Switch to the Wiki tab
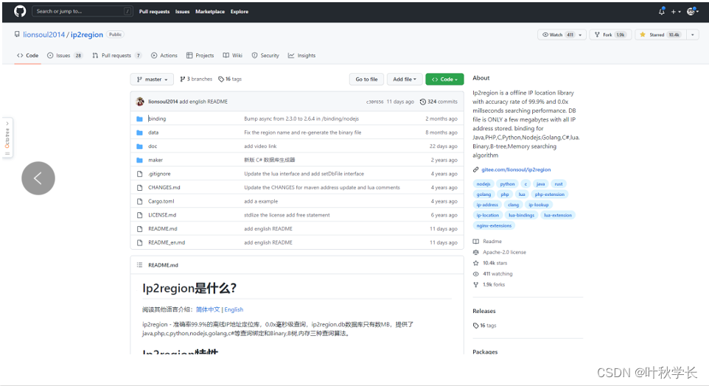Viewport: 709px width, 386px height. point(232,55)
